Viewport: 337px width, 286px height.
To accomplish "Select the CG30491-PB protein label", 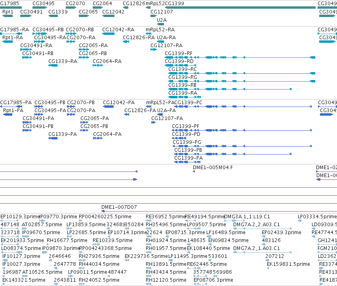I will pos(38,126).
